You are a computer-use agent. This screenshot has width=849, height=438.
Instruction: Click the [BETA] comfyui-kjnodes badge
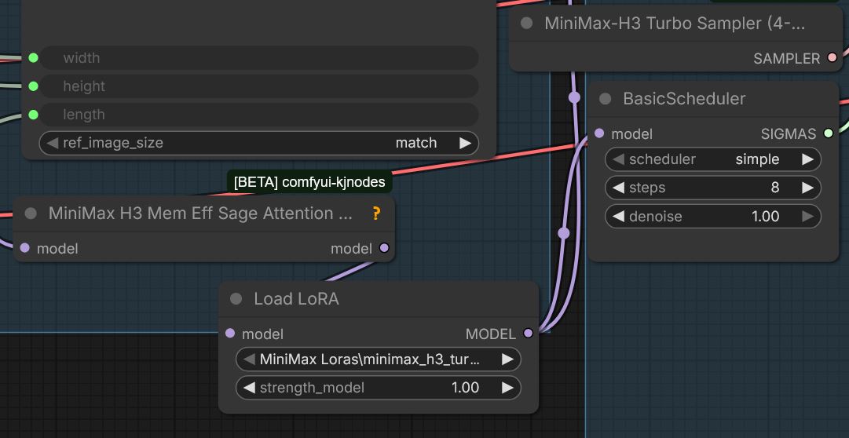[x=309, y=182]
